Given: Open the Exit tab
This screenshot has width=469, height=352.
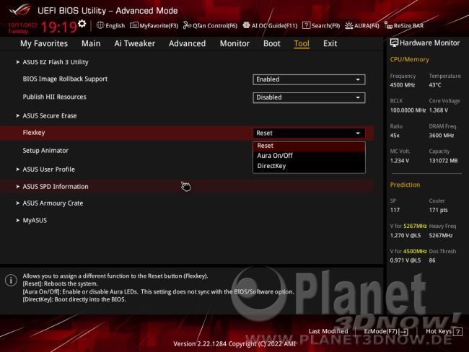Looking at the screenshot, I should click(x=330, y=44).
